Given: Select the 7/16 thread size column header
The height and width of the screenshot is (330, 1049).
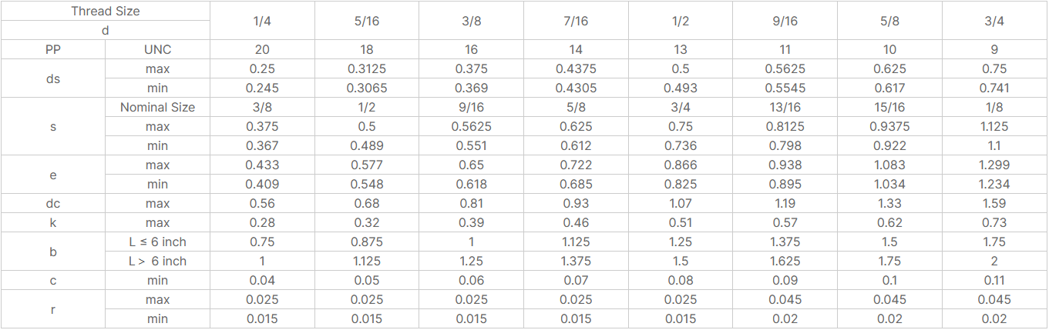Looking at the screenshot, I should [x=576, y=21].
